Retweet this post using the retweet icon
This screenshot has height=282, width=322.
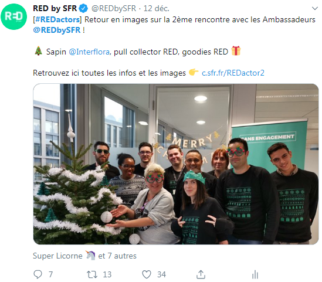pyautogui.click(x=92, y=274)
